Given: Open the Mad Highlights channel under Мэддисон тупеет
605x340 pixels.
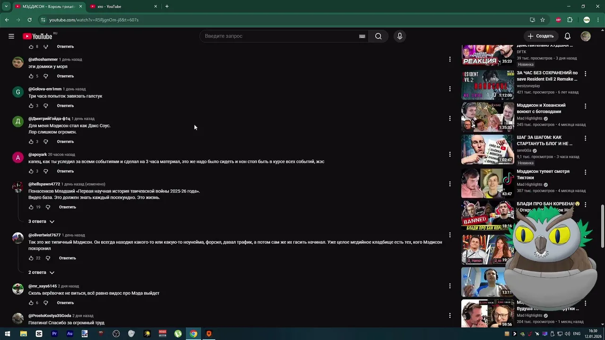Looking at the screenshot, I should [x=529, y=185].
